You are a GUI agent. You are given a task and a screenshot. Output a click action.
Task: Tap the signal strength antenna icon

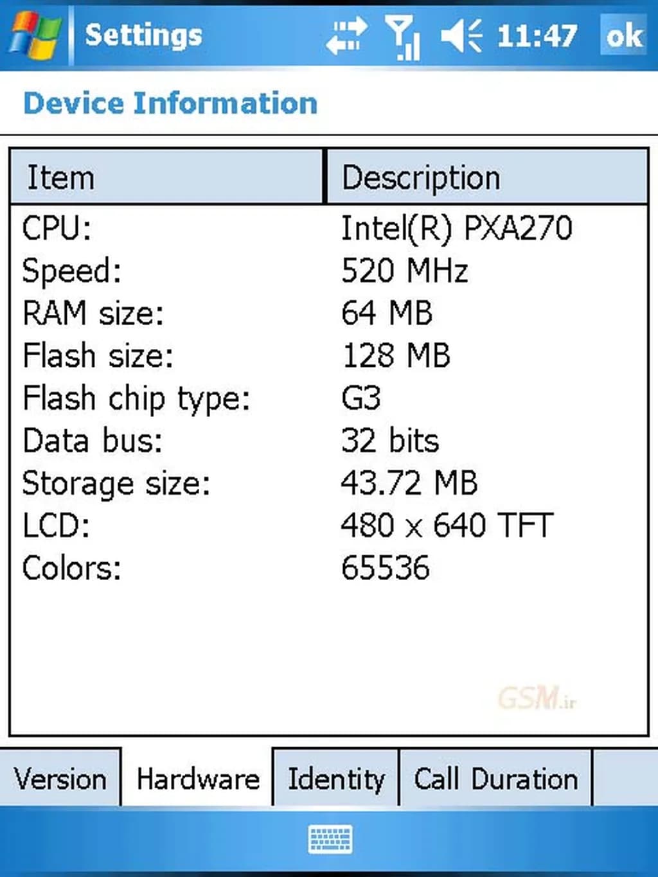coord(403,36)
